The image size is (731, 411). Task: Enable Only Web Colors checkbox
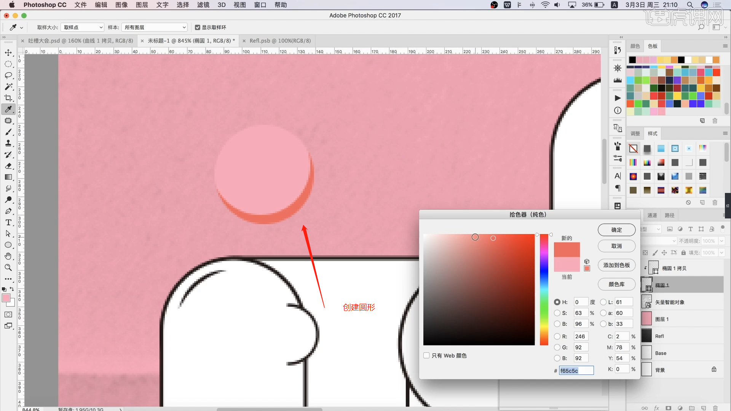pyautogui.click(x=426, y=355)
